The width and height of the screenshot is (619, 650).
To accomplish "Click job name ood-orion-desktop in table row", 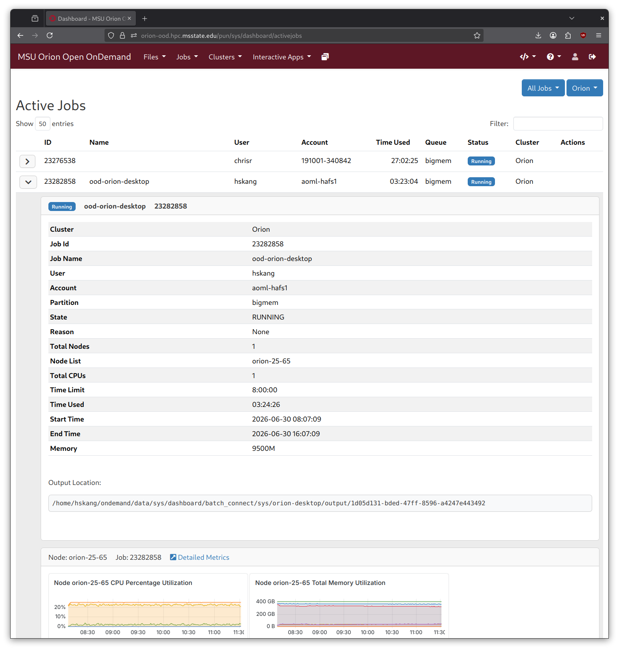I will pyautogui.click(x=119, y=181).
